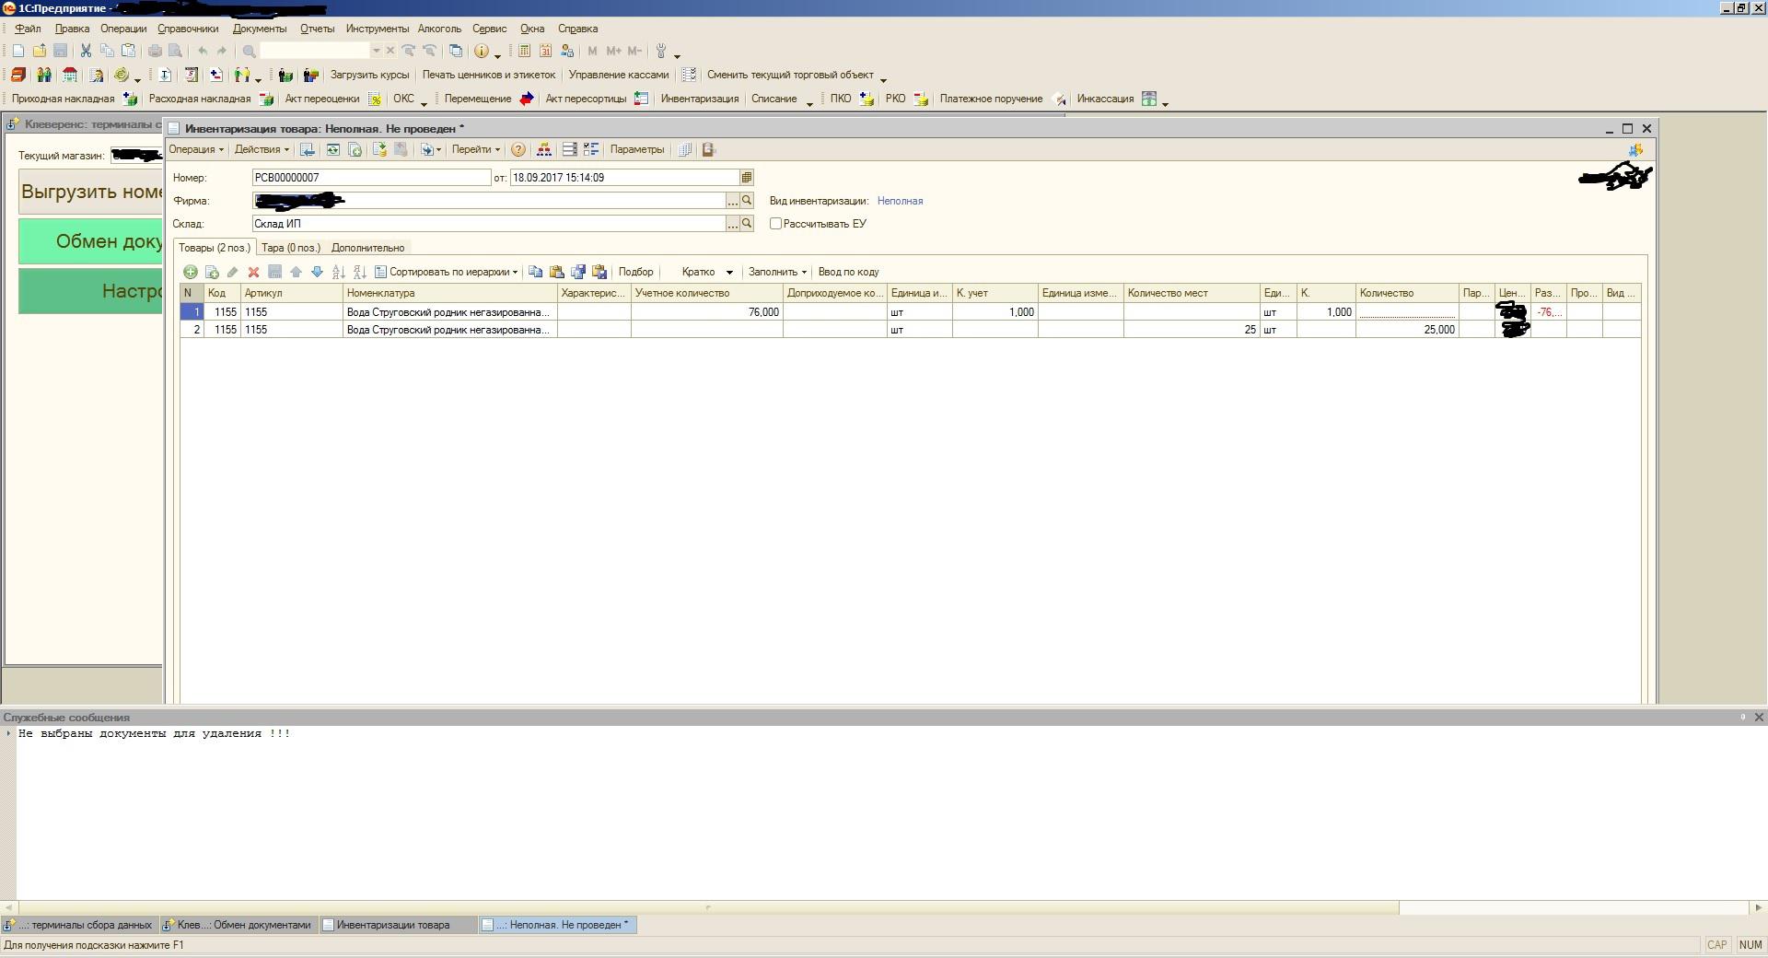Close the Служебные сообщения panel
The width and height of the screenshot is (1768, 958).
(x=1758, y=717)
